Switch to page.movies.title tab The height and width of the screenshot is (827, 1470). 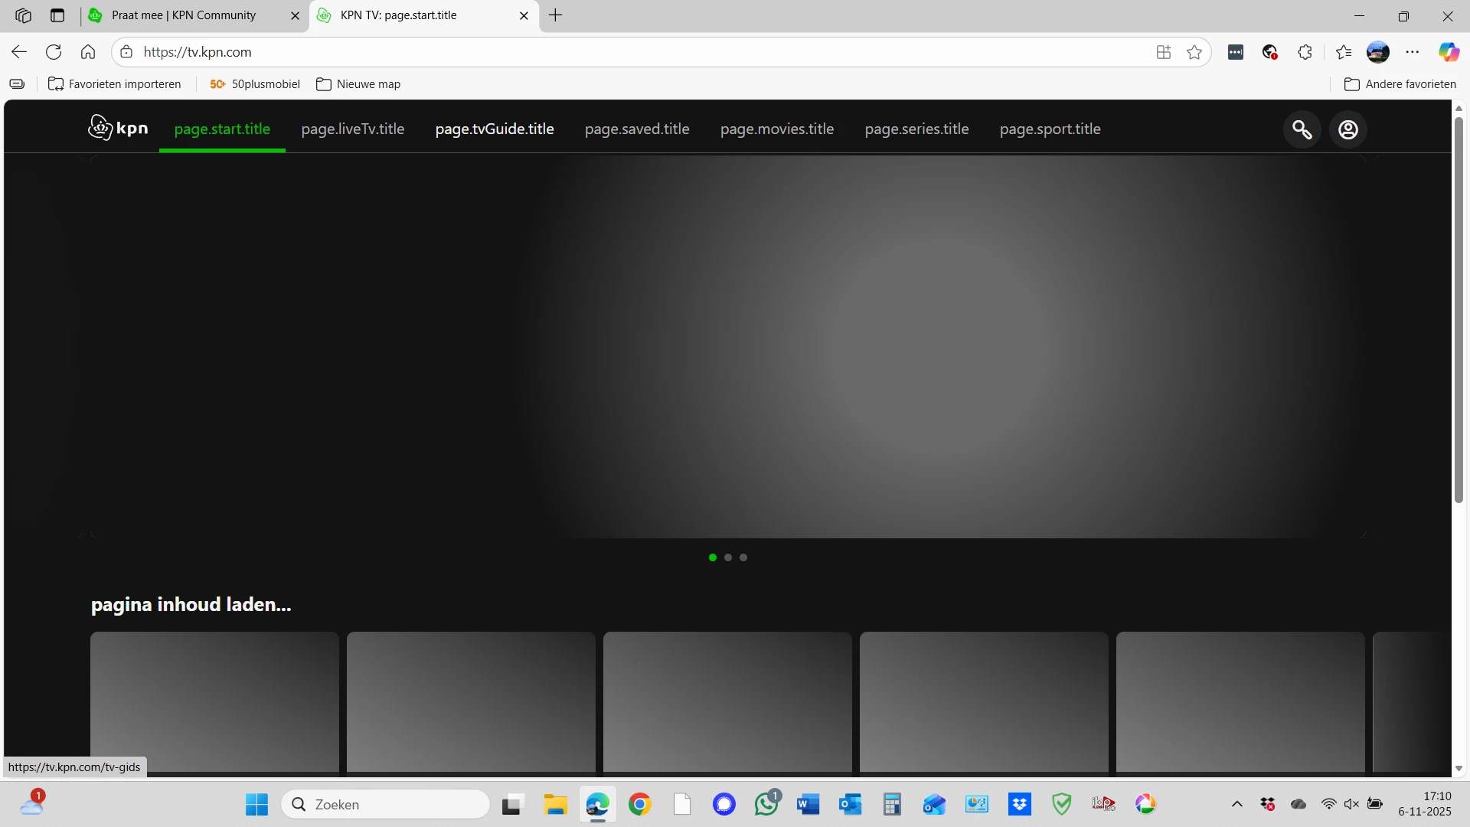point(776,129)
